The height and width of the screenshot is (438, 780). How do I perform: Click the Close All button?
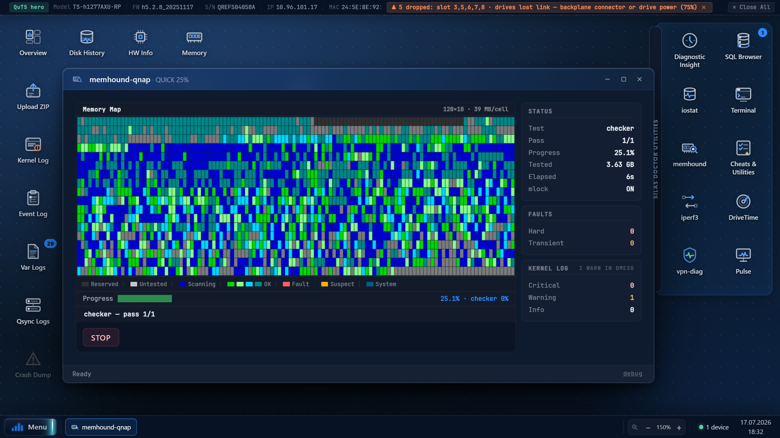coord(751,7)
